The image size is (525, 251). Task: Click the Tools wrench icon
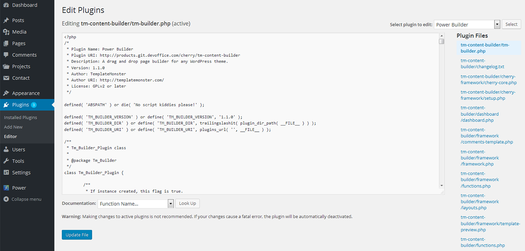coord(6,161)
